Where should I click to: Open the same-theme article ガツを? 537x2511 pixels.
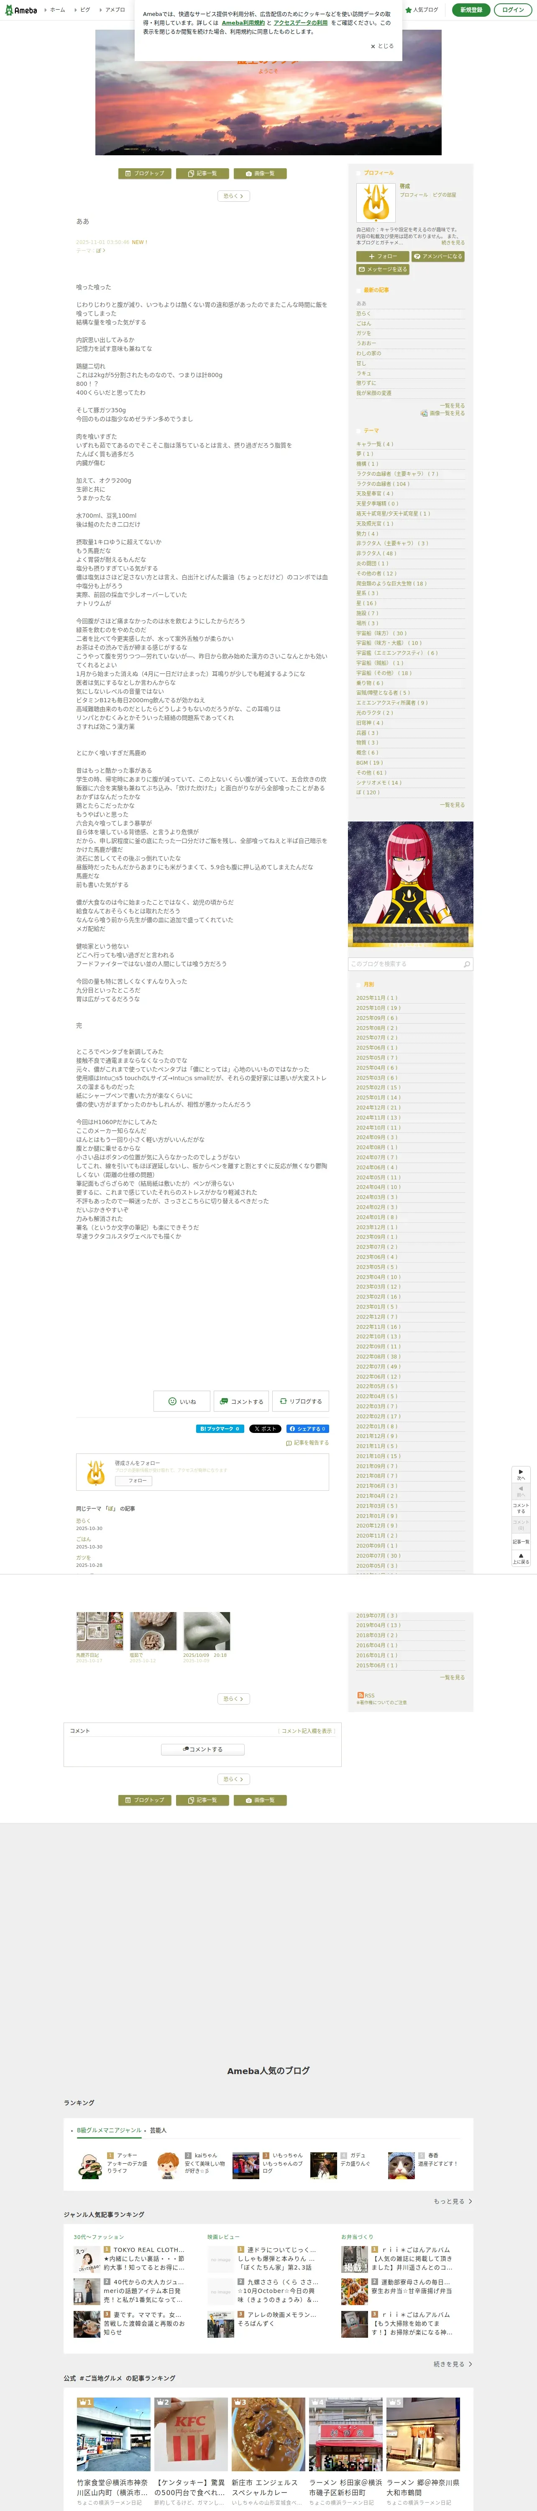pyautogui.click(x=83, y=1558)
